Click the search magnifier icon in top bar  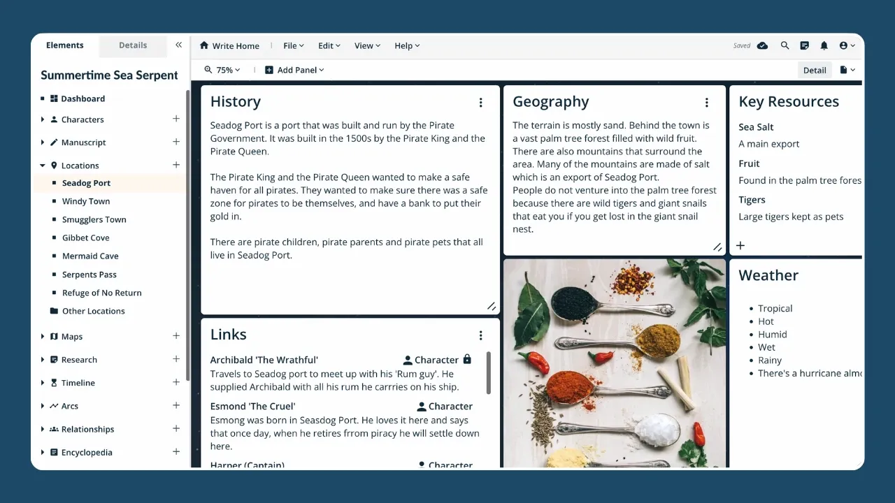tap(785, 45)
